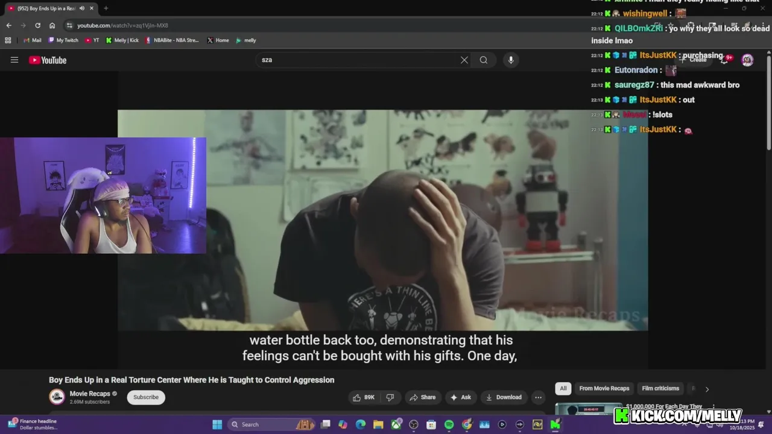
Task: Open the X 'Home' bookmark
Action: (217, 40)
